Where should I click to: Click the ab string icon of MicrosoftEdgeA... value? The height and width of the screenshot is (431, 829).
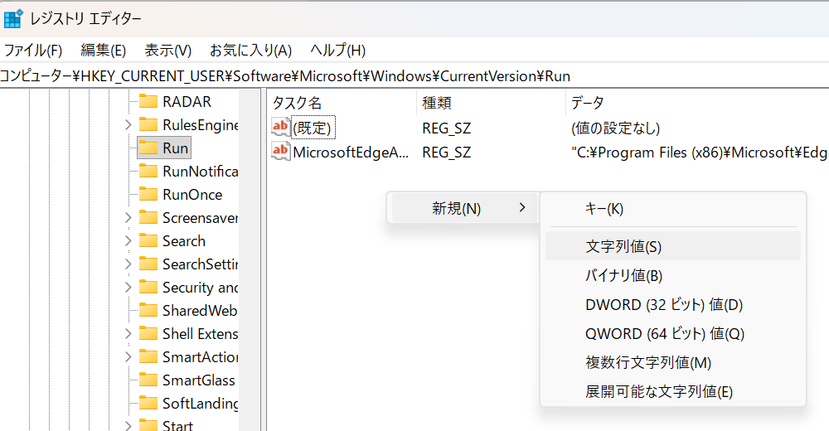[281, 151]
